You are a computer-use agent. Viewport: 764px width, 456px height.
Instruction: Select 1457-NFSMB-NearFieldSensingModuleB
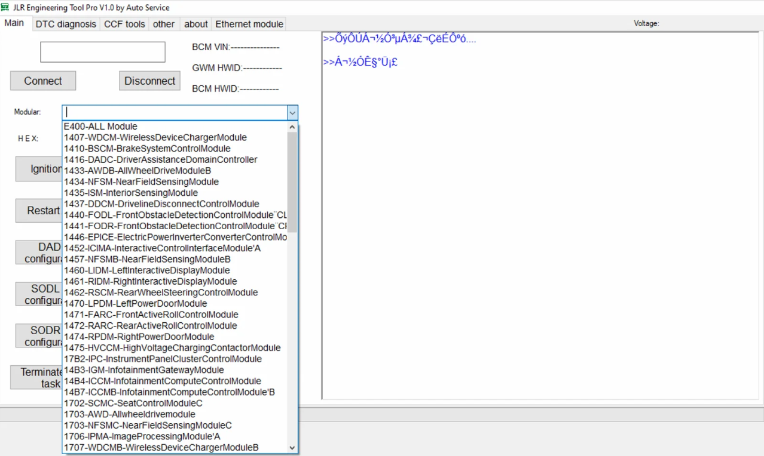[x=175, y=259]
